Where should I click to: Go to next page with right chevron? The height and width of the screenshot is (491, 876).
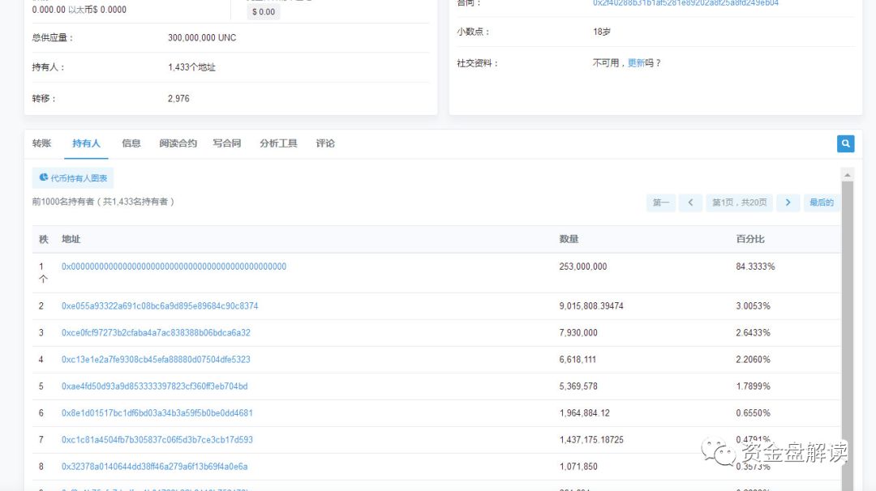(x=788, y=203)
